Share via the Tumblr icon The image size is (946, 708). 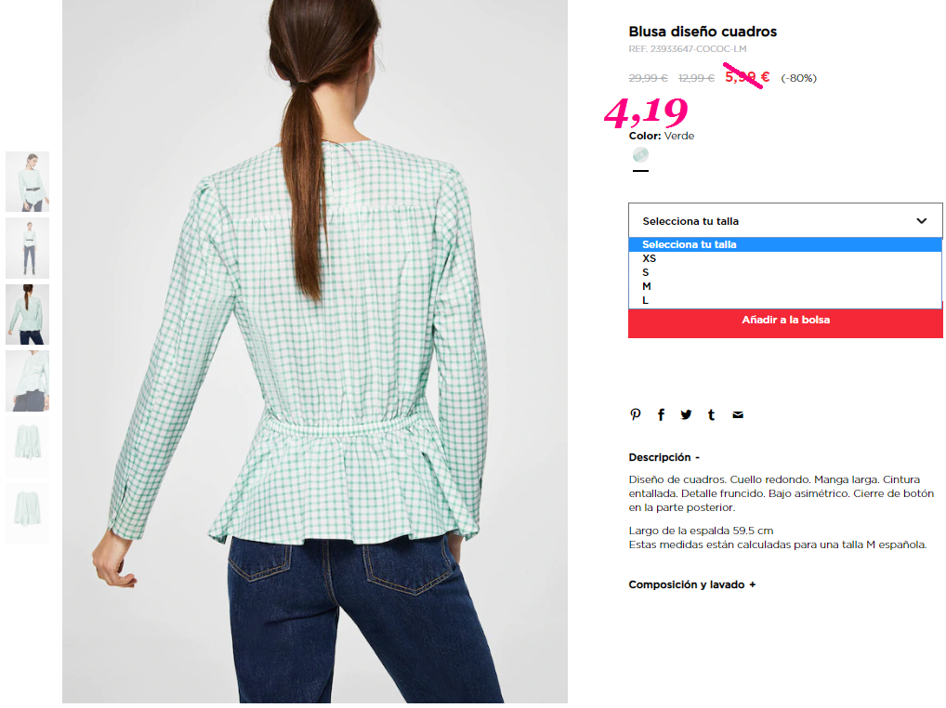click(x=711, y=414)
